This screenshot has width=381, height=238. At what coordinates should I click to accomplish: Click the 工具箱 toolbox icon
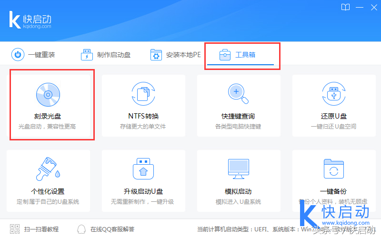(225, 55)
